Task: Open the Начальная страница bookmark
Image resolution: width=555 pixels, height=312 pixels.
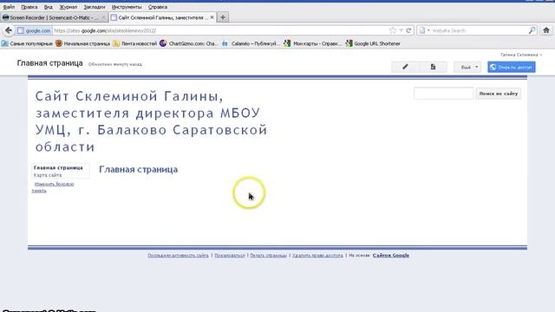Action: [82, 43]
